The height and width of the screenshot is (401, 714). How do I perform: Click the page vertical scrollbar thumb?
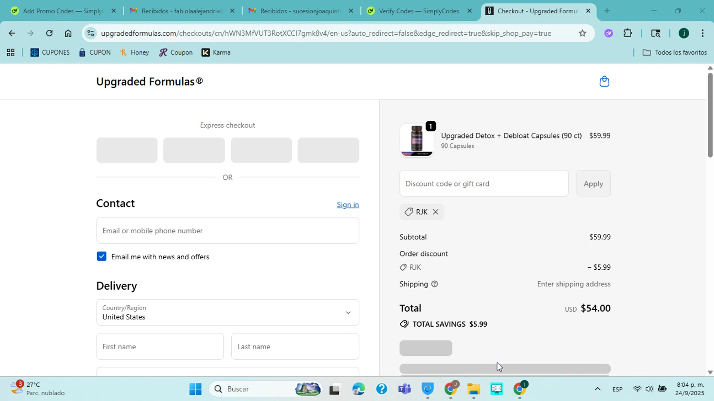tap(710, 115)
